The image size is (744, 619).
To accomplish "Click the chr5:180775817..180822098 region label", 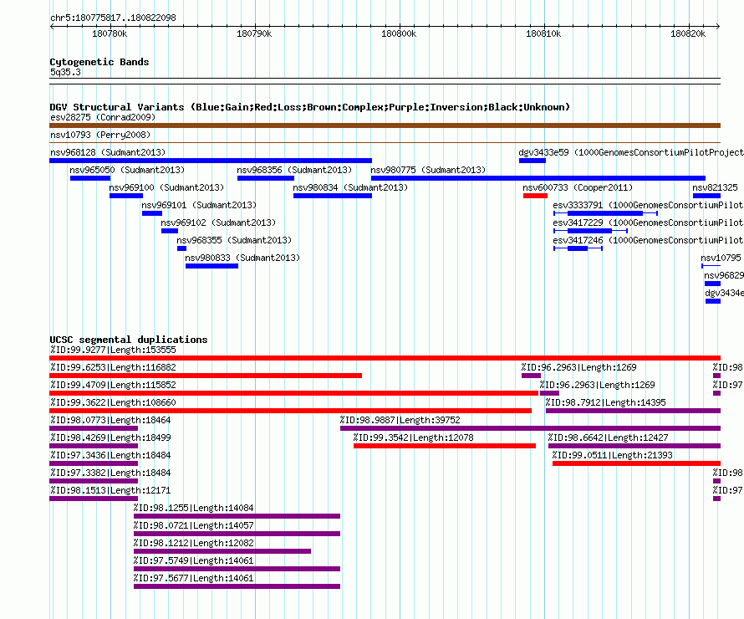I will (113, 18).
